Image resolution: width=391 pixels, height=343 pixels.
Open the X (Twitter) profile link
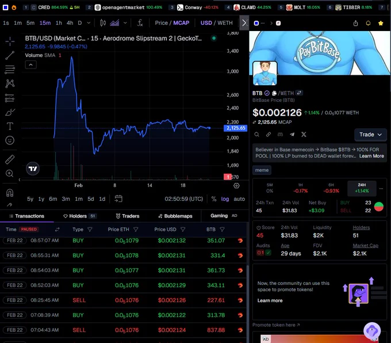pos(304,135)
